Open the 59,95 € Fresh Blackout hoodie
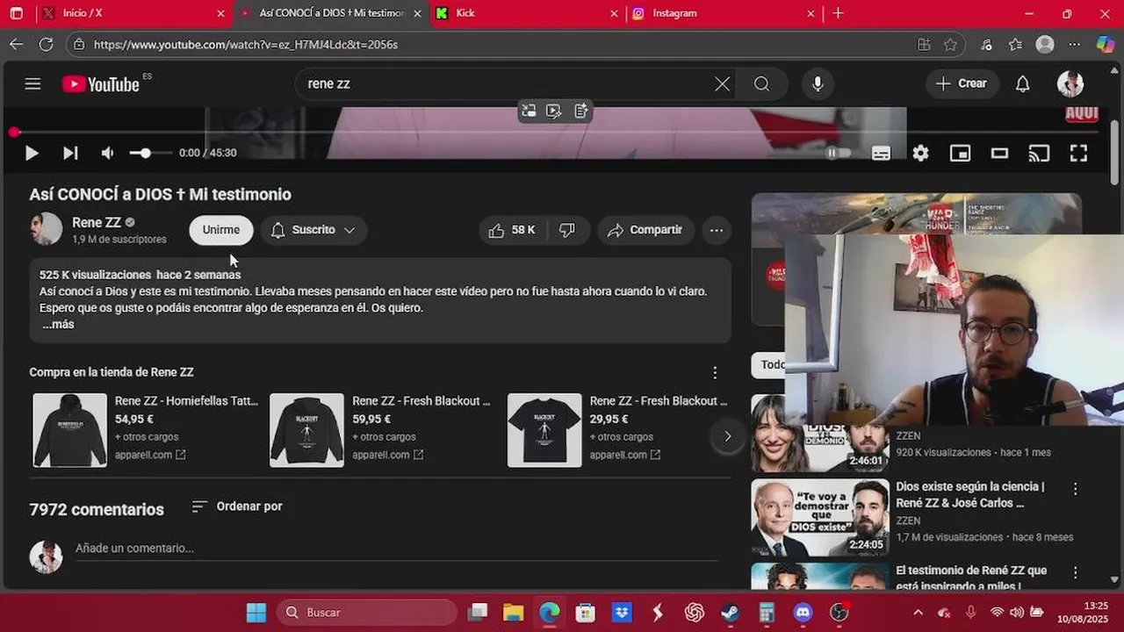The height and width of the screenshot is (632, 1124). [383, 428]
